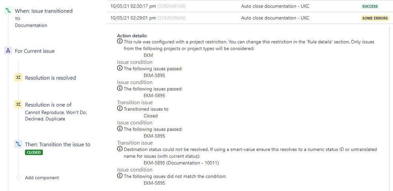Click the SUCCESS status badge

point(370,6)
